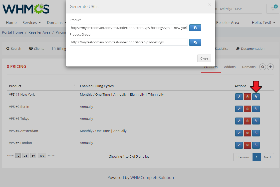Viewport: 280px width, 187px height.
Task: Generate URLs for VPS #3 Tokyo
Action: point(256,121)
